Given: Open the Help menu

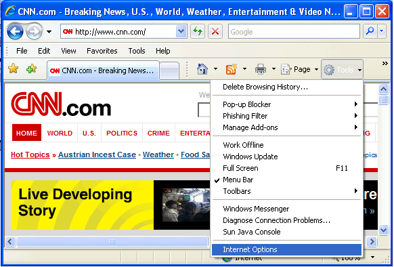Looking at the screenshot, I should coord(163,51).
